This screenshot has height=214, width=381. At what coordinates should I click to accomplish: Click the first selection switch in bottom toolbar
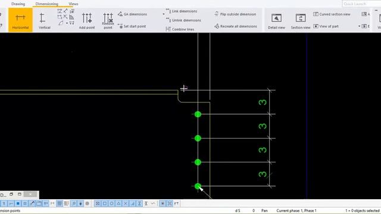(4, 203)
